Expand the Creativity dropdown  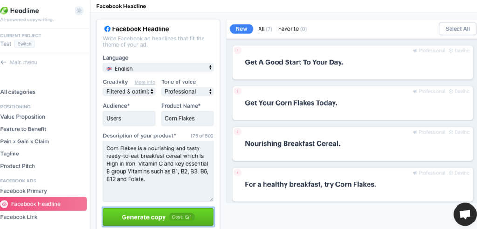129,92
